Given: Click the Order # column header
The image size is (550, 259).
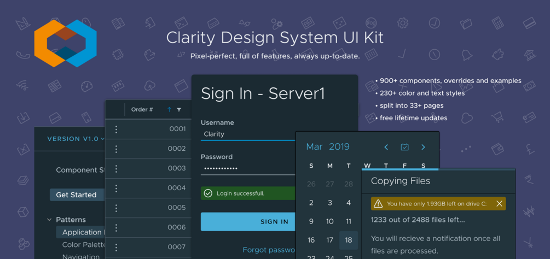Looking at the screenshot, I should pos(142,109).
